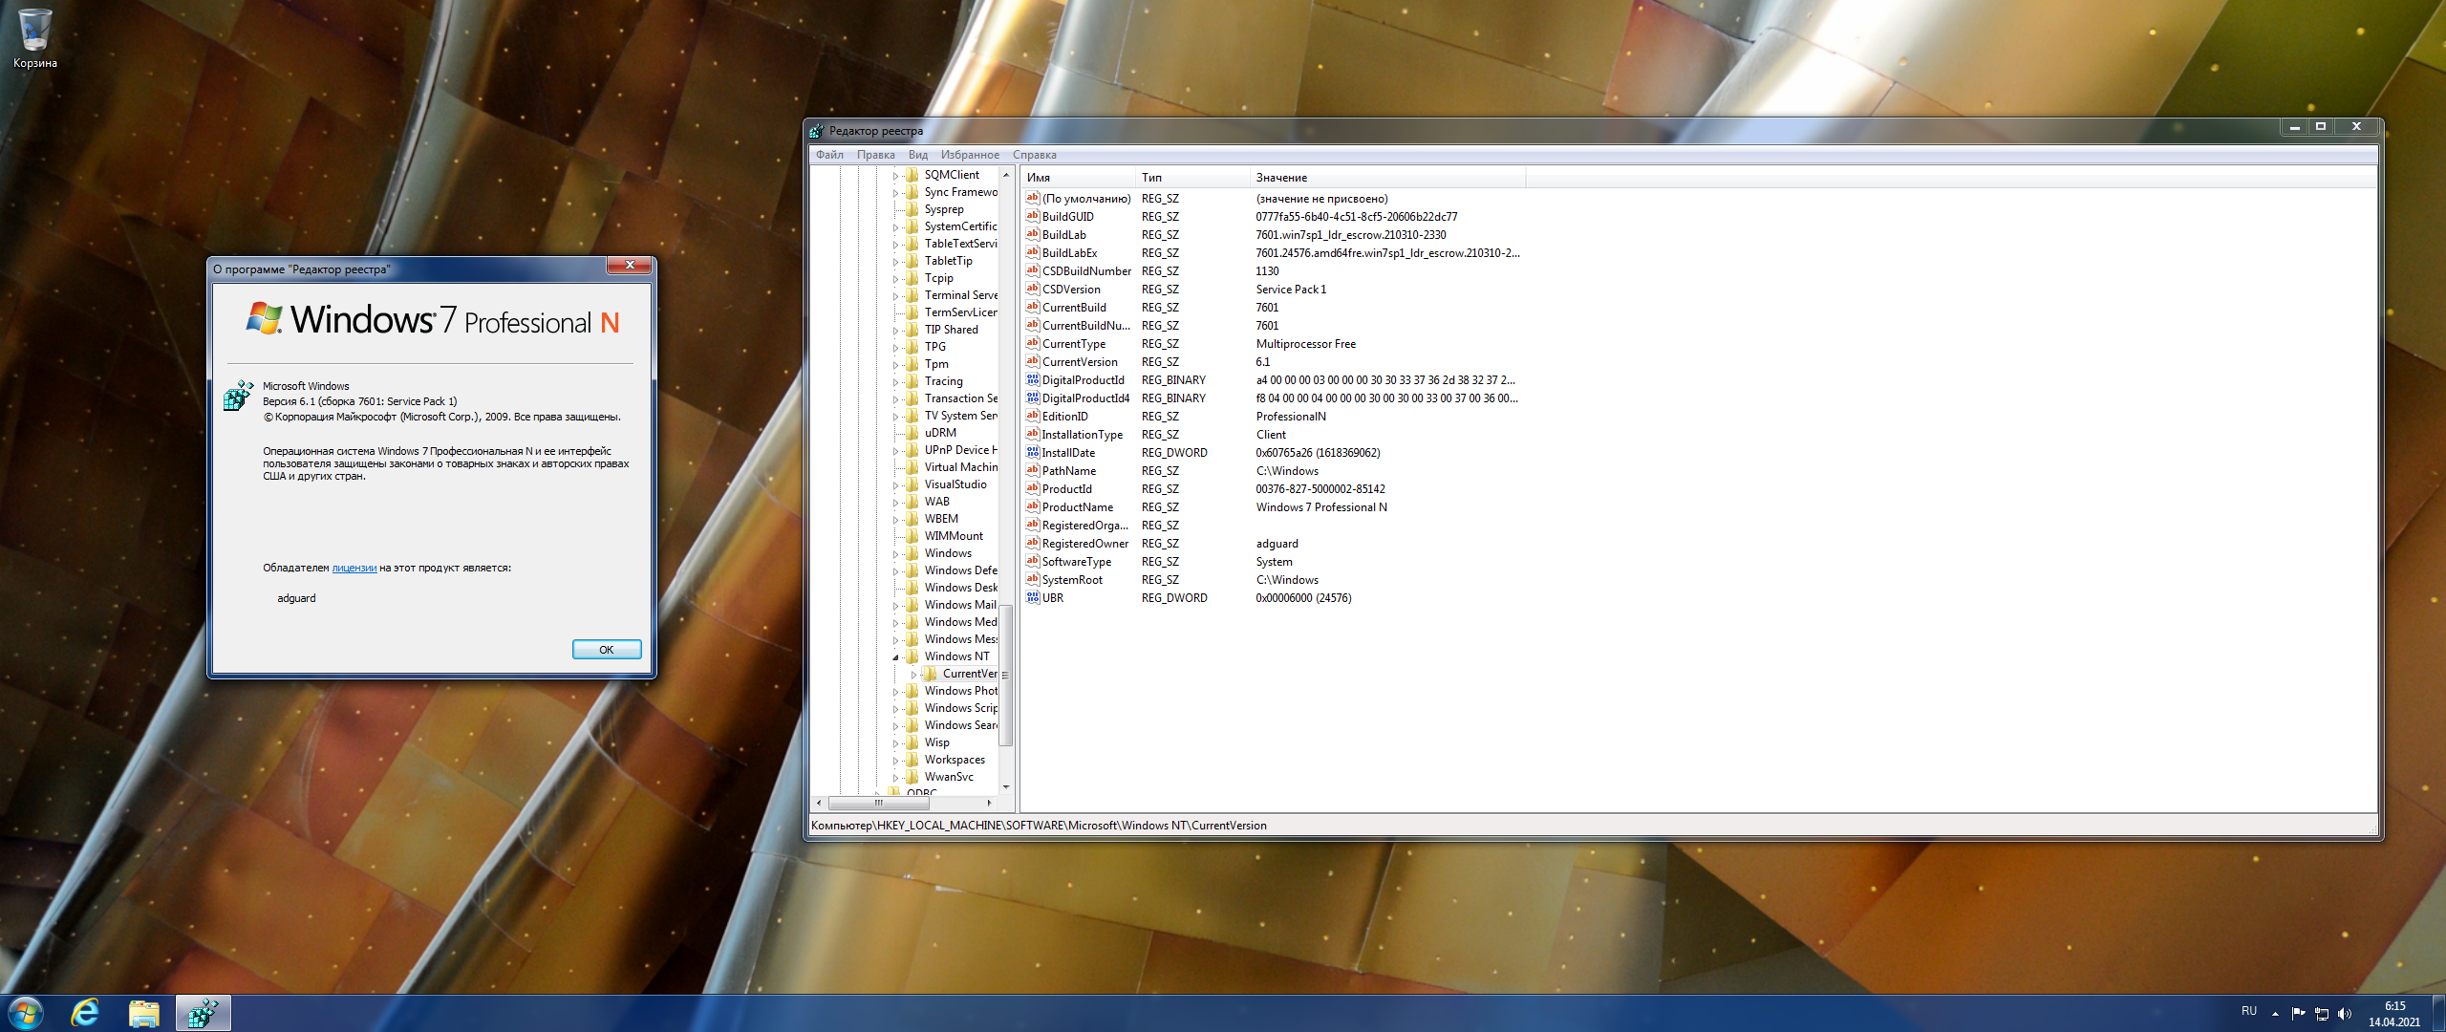
Task: Expand the Wisp tree node
Action: coord(895,743)
